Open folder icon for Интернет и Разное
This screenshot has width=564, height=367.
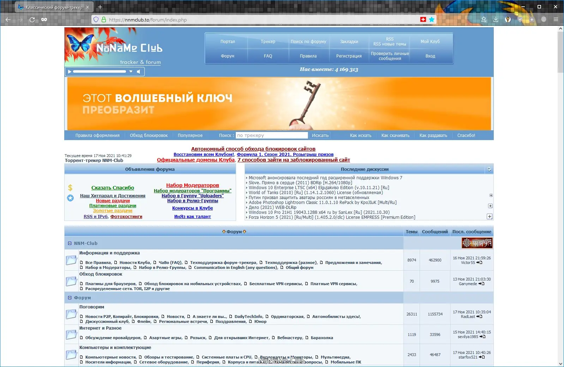click(x=71, y=334)
